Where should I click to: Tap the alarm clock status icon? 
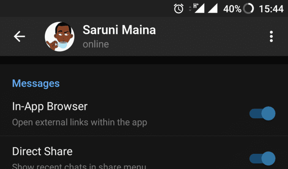click(x=179, y=8)
